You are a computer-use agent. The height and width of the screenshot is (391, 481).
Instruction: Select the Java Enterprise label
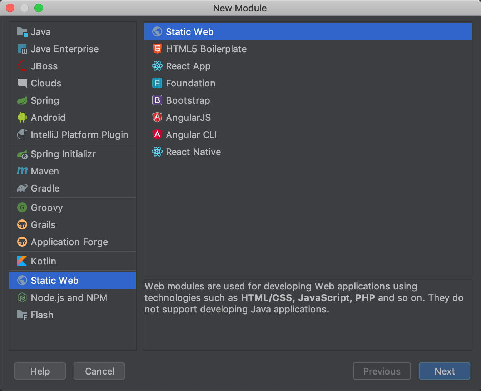(65, 49)
